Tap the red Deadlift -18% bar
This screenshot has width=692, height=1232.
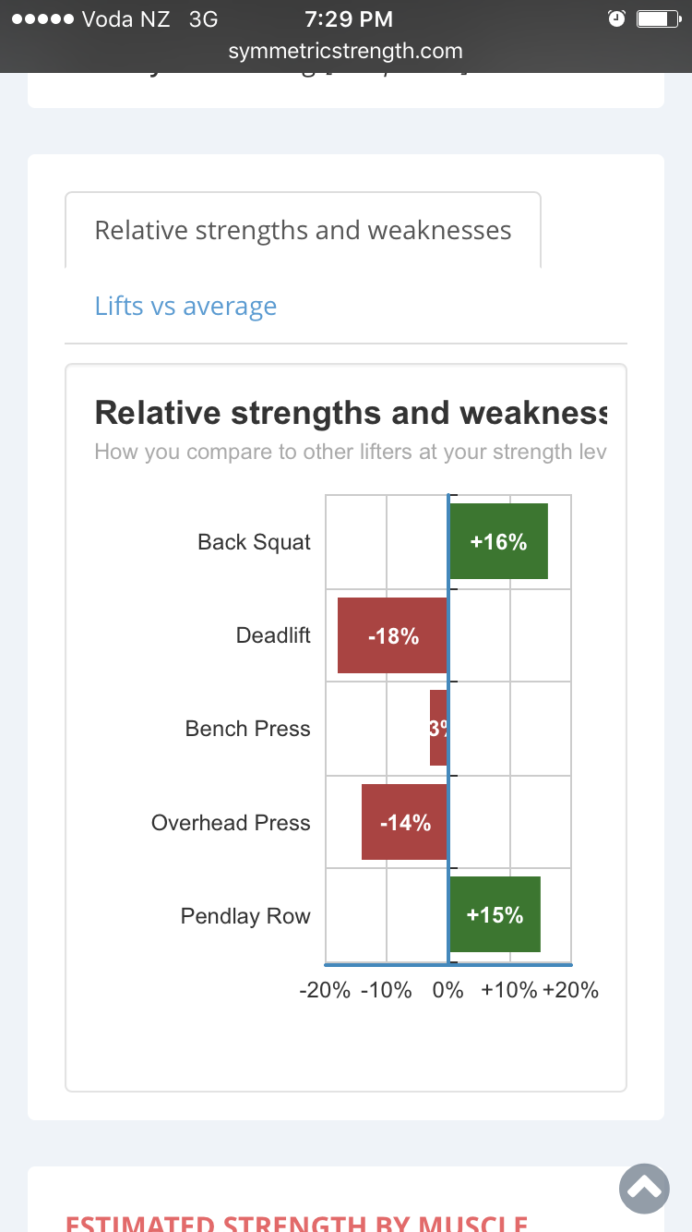[x=392, y=635]
